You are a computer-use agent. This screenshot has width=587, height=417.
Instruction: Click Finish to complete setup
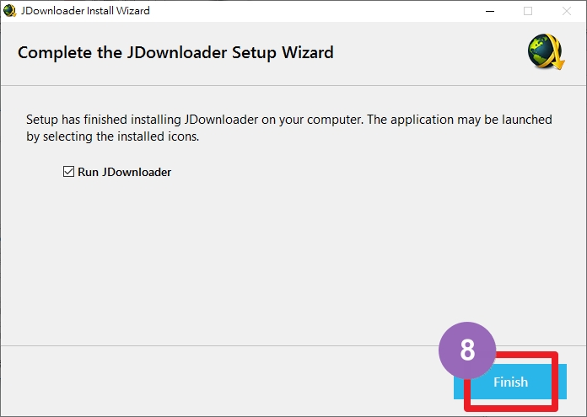(x=510, y=382)
